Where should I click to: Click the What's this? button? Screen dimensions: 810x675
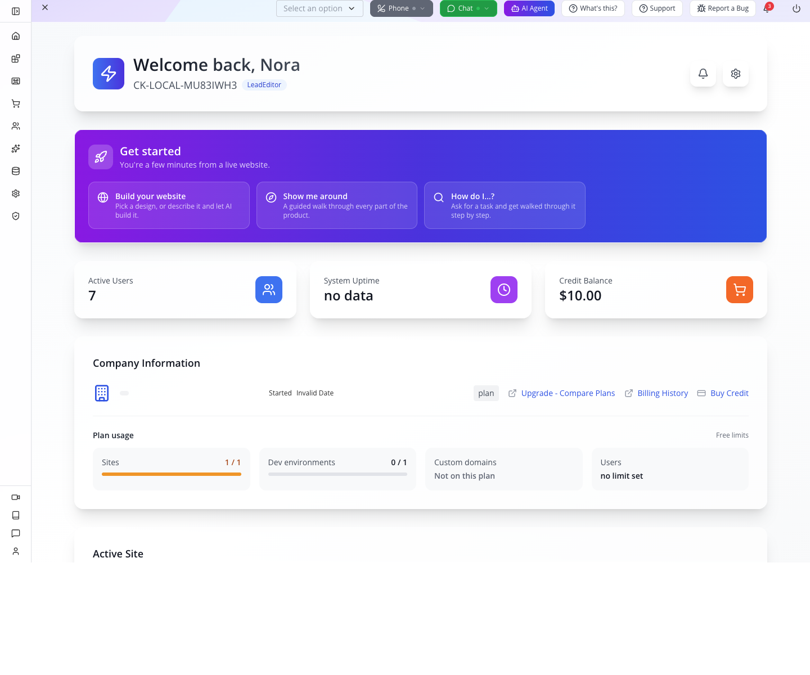coord(593,8)
